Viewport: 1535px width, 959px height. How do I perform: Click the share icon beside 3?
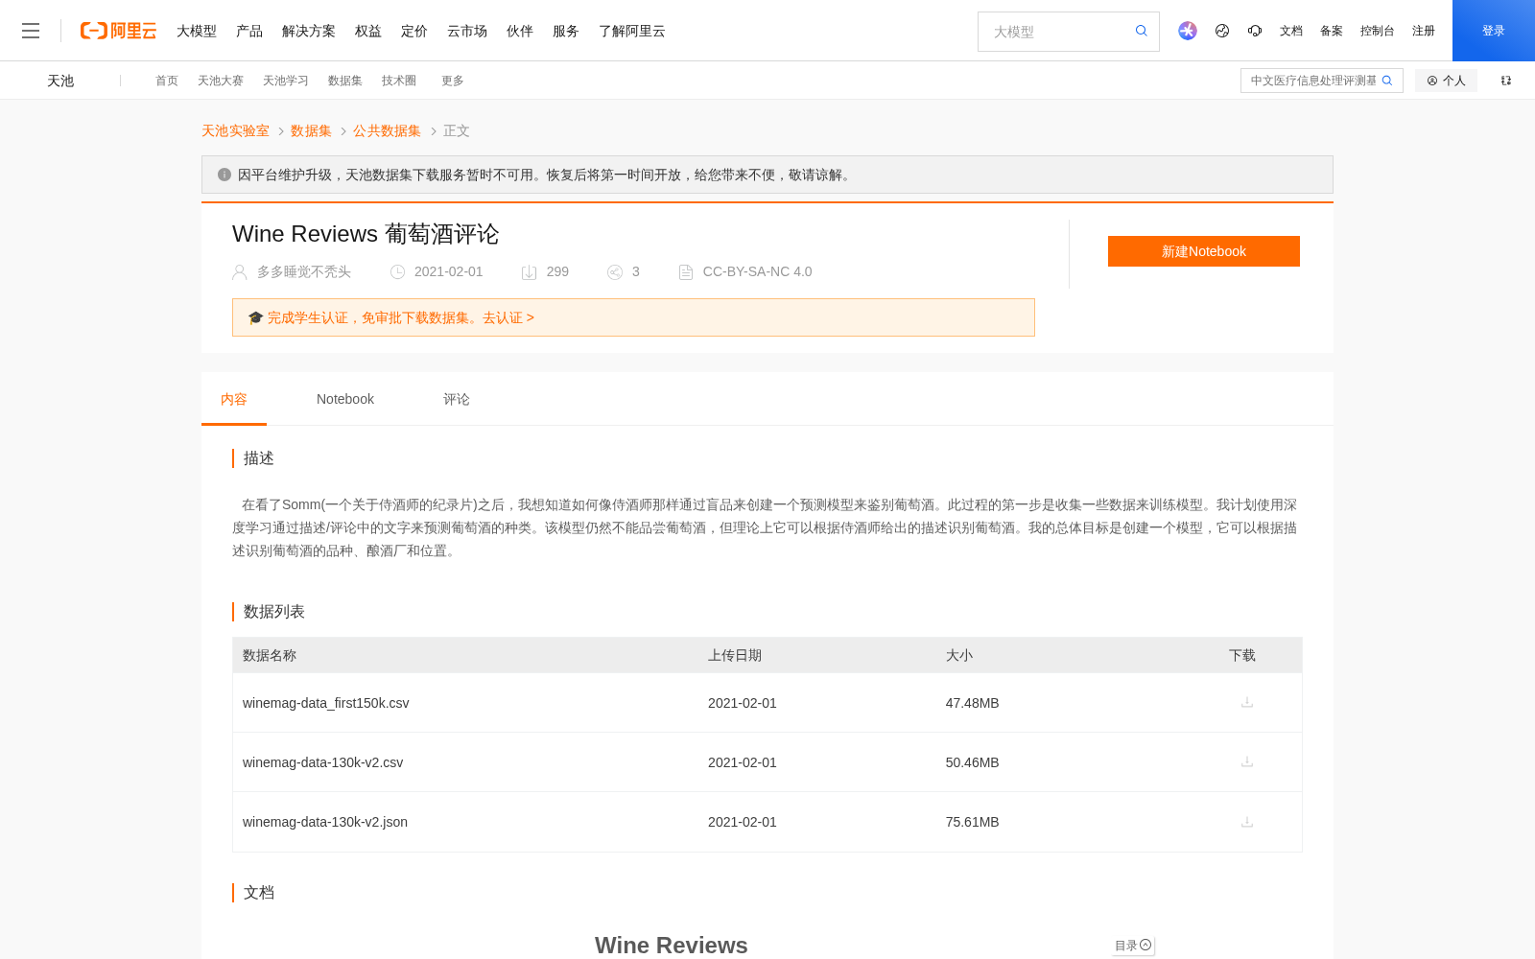click(x=615, y=272)
